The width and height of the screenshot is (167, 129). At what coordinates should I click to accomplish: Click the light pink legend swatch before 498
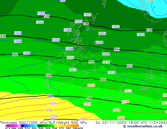tap(19, 126)
